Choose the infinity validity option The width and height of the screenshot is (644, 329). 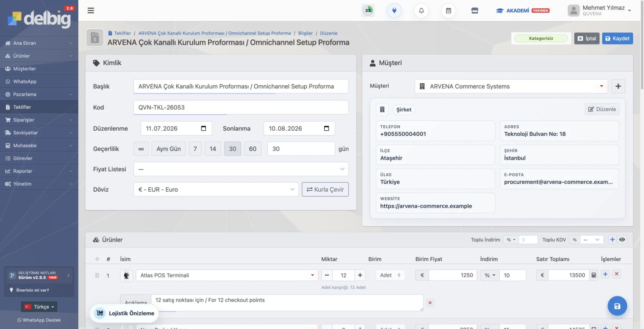tap(141, 149)
